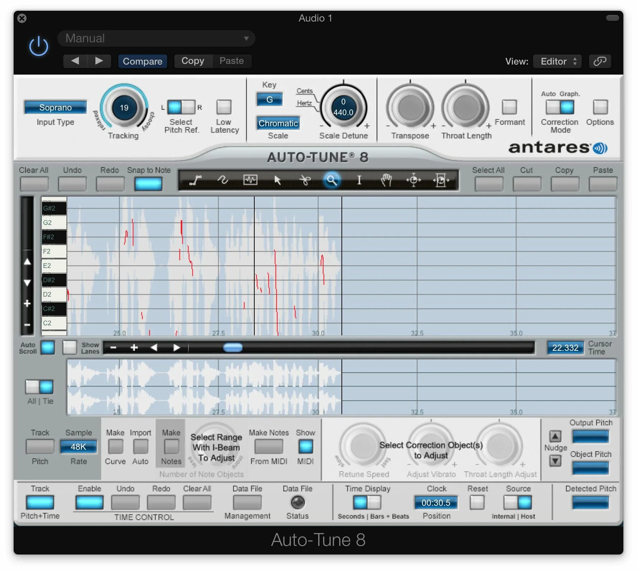Enable Show Lanes
This screenshot has width=637, height=571.
(x=70, y=347)
